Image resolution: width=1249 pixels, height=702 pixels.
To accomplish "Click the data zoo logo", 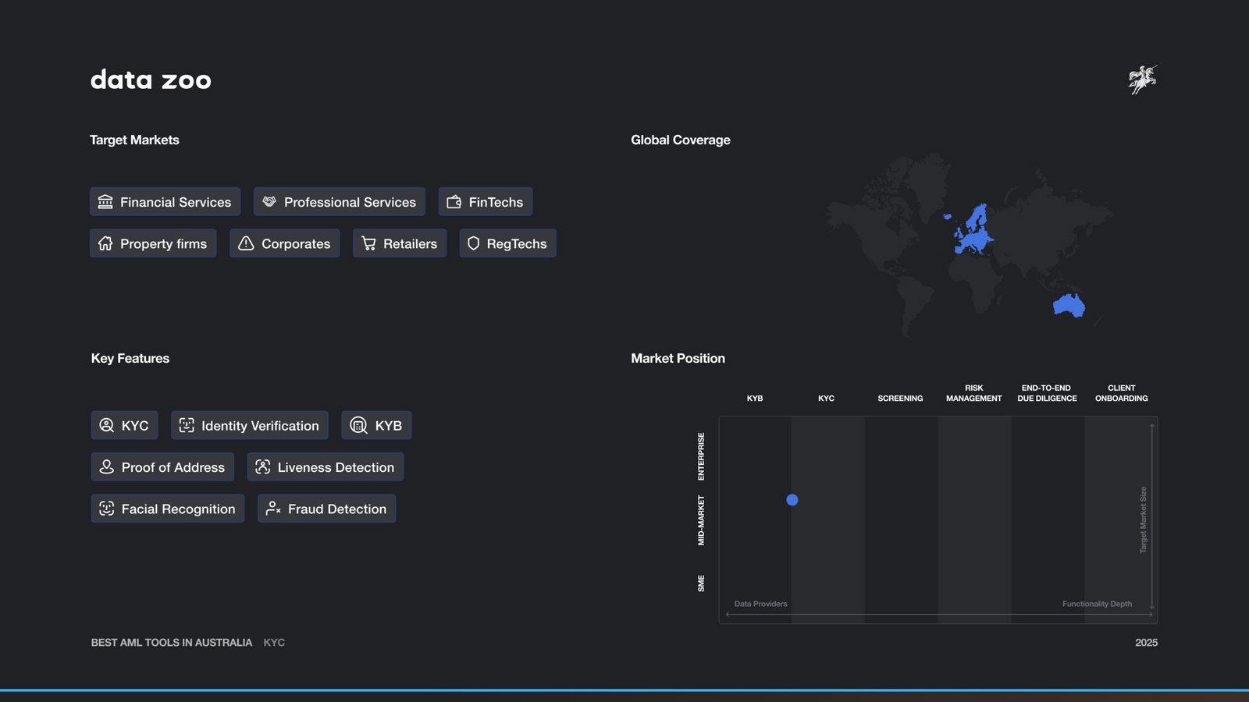I will pos(151,80).
